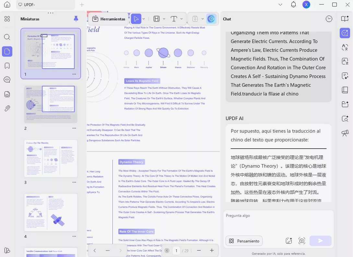Attach an image with AI image icon
This screenshot has height=257, width=353.
pos(289,241)
